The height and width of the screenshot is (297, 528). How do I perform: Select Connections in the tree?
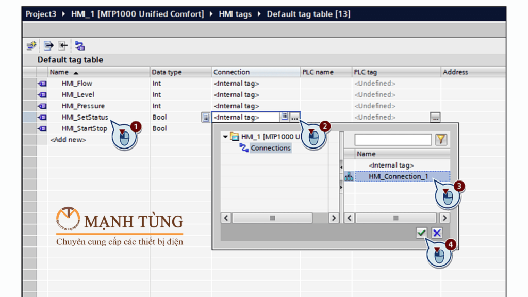(x=270, y=148)
